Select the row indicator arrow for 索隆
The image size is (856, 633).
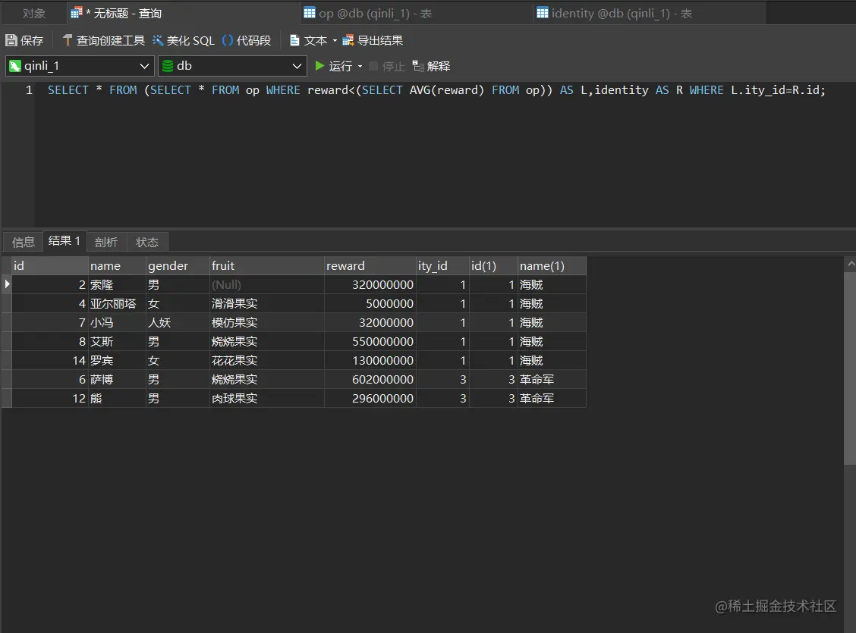pos(7,284)
